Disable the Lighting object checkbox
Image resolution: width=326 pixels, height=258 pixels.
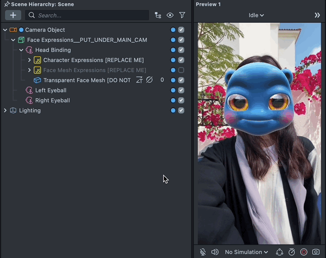[181, 110]
